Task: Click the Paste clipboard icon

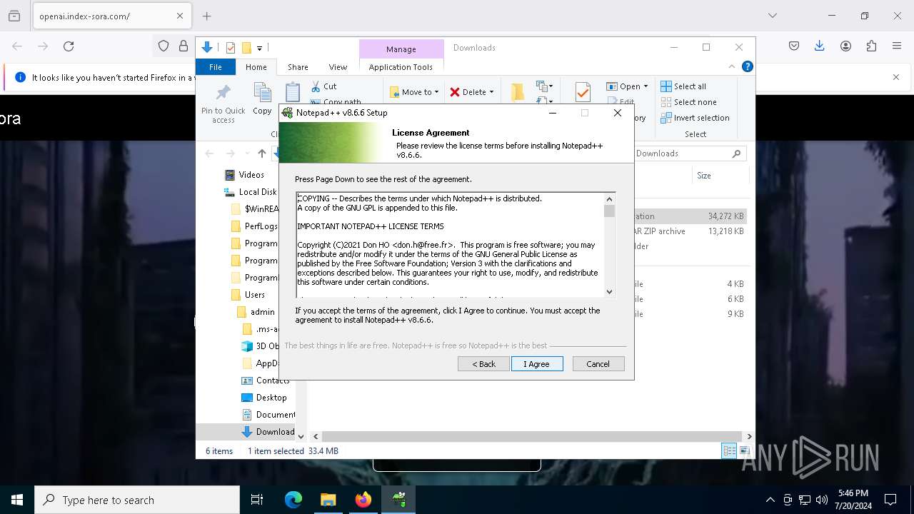Action: 292,93
